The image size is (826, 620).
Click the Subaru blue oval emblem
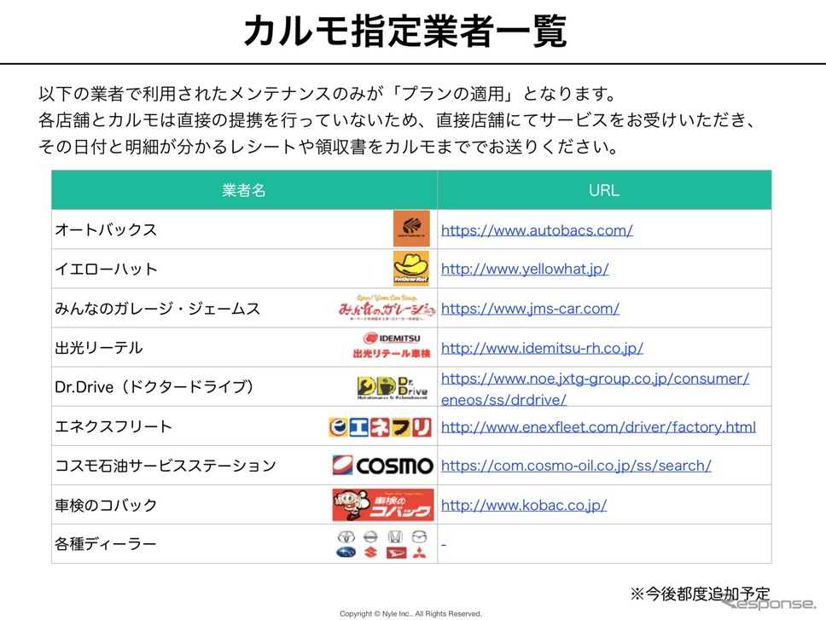(x=346, y=552)
